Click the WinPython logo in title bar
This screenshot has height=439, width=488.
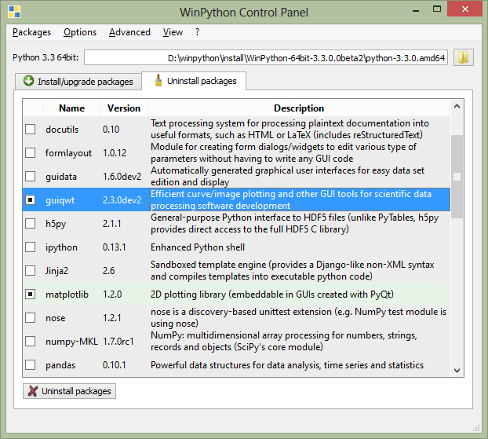14,12
